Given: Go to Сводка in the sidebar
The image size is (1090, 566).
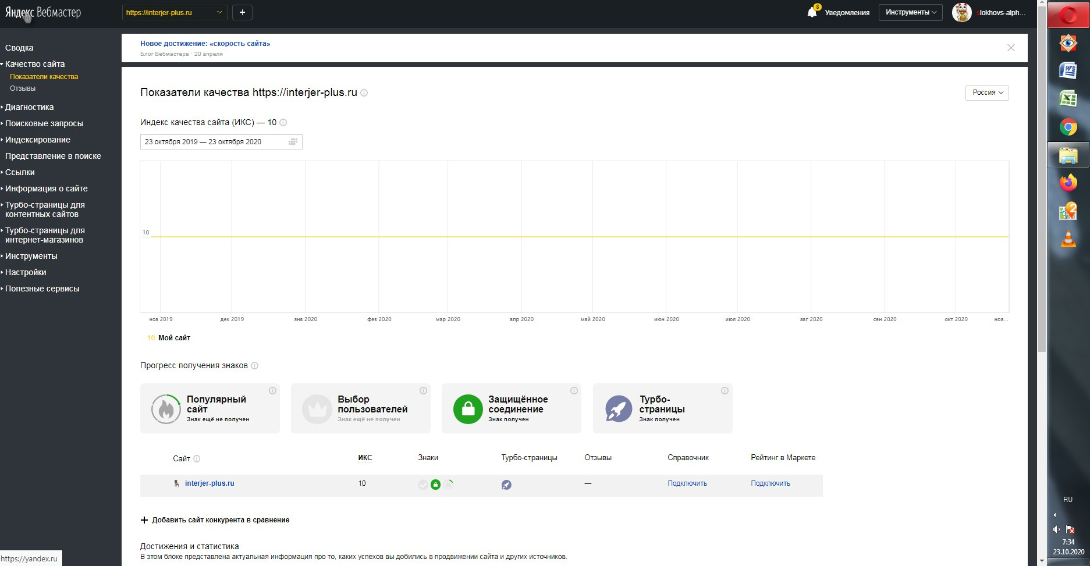Looking at the screenshot, I should click(x=19, y=48).
